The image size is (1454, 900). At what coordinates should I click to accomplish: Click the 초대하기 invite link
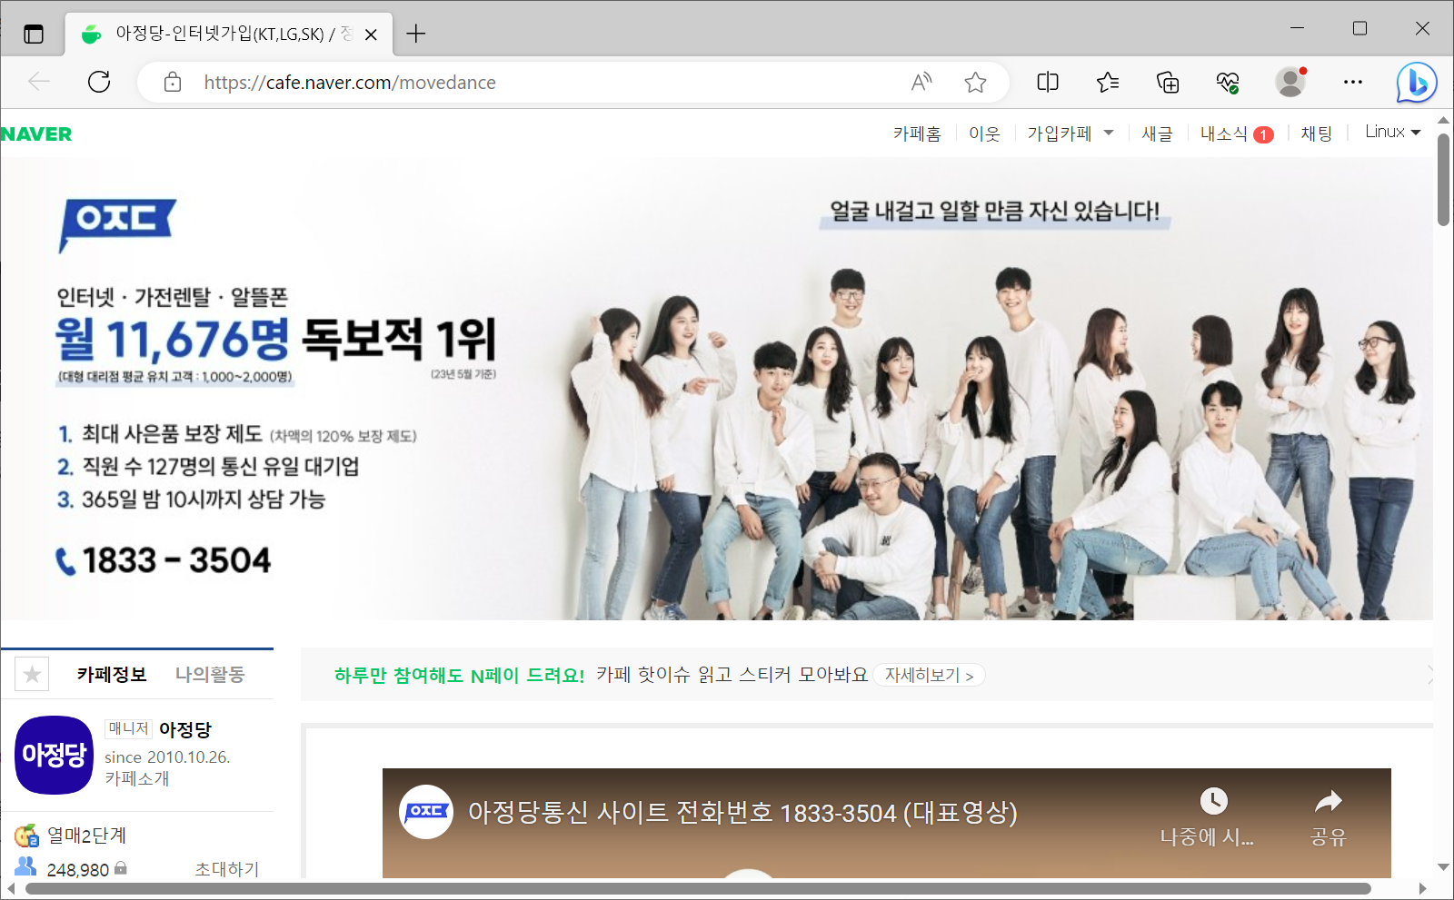point(226,869)
